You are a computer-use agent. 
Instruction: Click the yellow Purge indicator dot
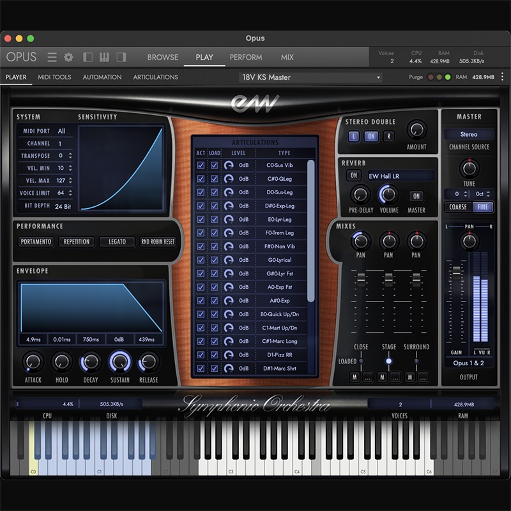coord(439,77)
